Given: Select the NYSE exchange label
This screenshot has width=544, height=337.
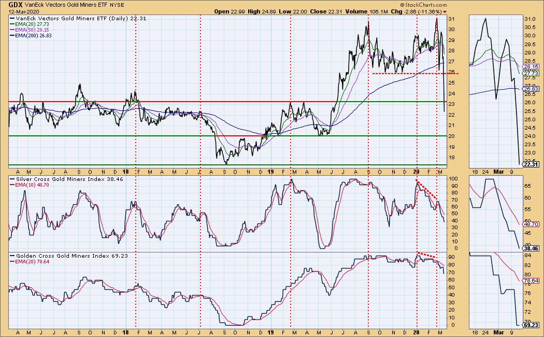Looking at the screenshot, I should (x=117, y=5).
